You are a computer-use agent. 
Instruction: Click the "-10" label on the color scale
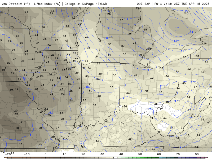tap(26, 154)
